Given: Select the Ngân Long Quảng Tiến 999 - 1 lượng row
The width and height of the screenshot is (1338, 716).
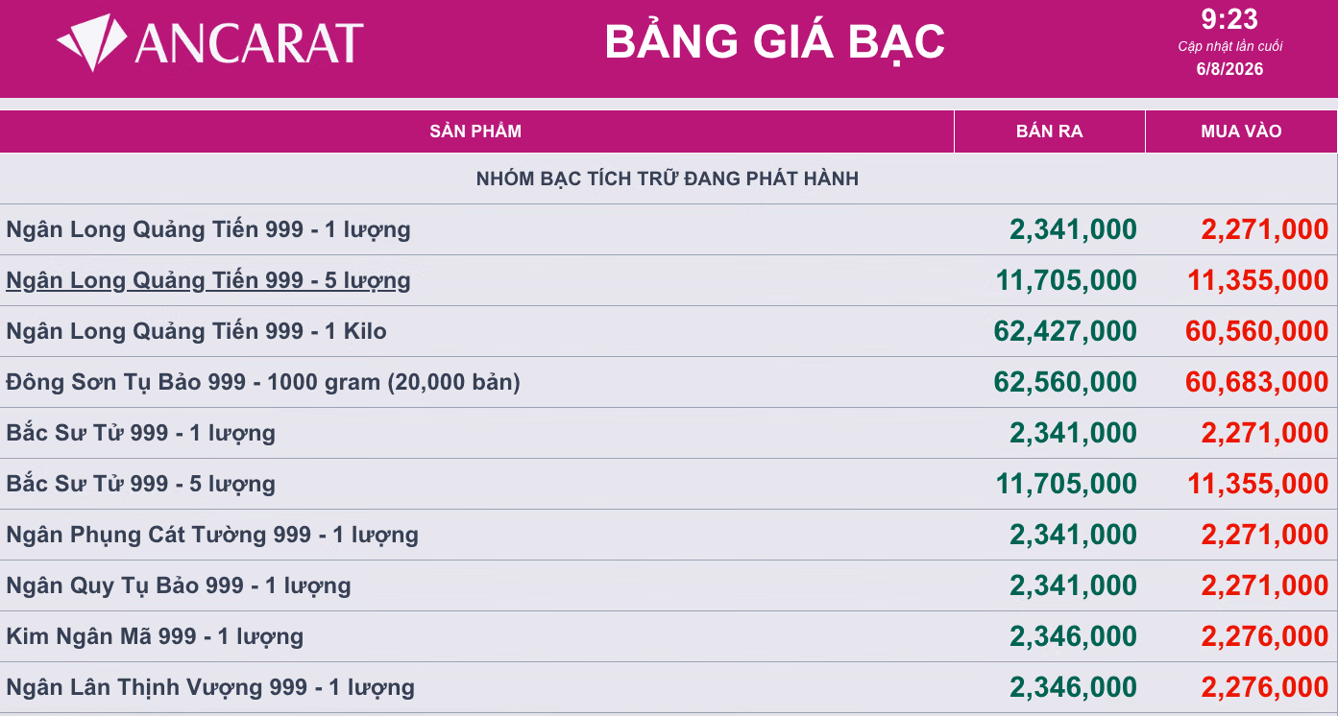Looking at the screenshot, I should [x=669, y=229].
